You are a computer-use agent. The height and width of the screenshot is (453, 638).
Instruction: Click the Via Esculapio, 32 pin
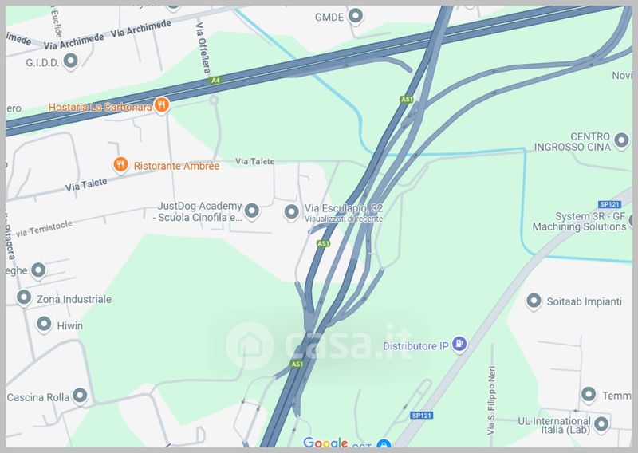click(291, 212)
